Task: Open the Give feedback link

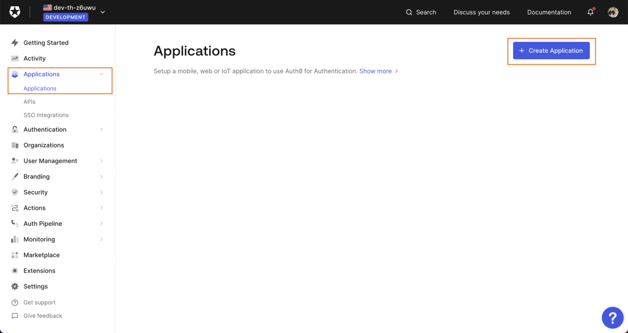Action: click(43, 316)
